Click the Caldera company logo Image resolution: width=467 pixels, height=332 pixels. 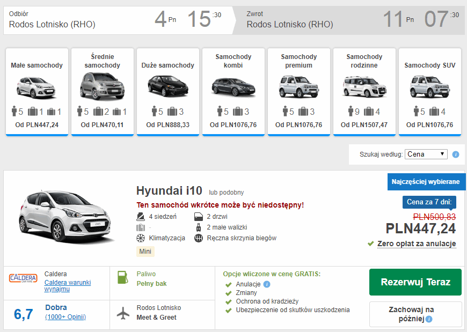(23, 278)
